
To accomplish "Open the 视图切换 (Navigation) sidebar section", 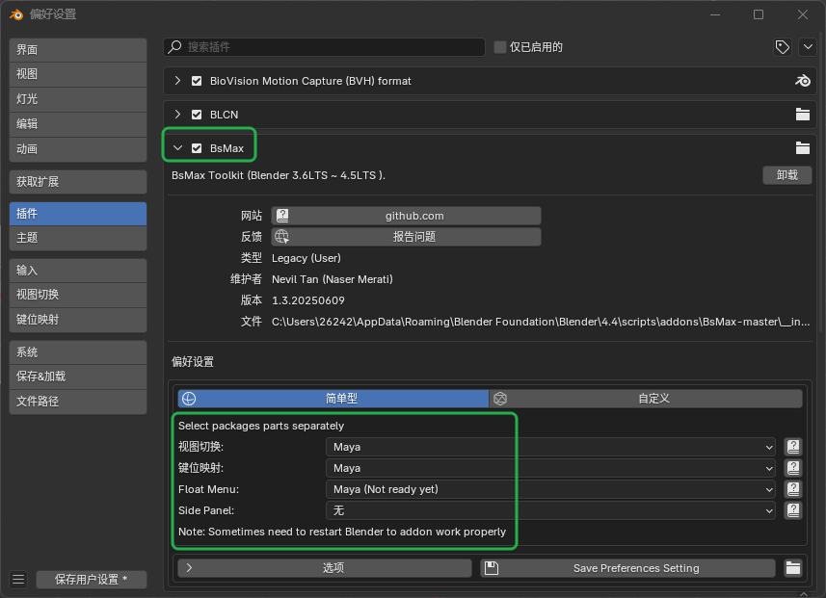I will (x=78, y=295).
